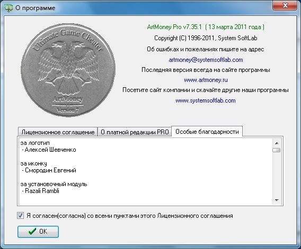Click the text 'Алексей Шевченко'
The image size is (301, 249).
(50, 150)
